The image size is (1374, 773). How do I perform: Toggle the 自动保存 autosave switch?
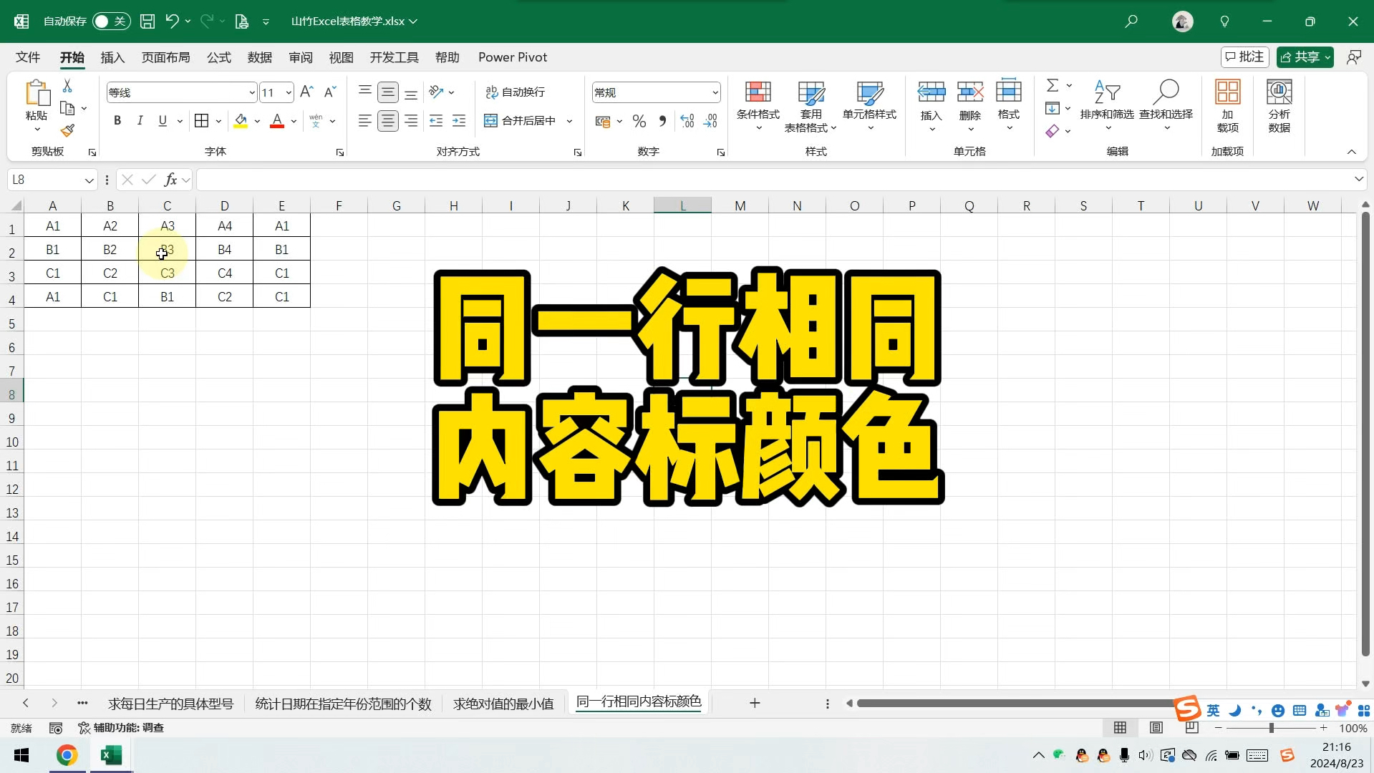[x=111, y=21]
